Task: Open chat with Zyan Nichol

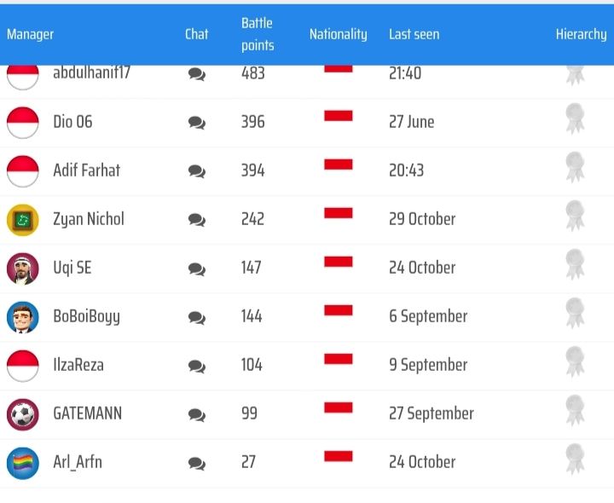Action: click(x=197, y=220)
